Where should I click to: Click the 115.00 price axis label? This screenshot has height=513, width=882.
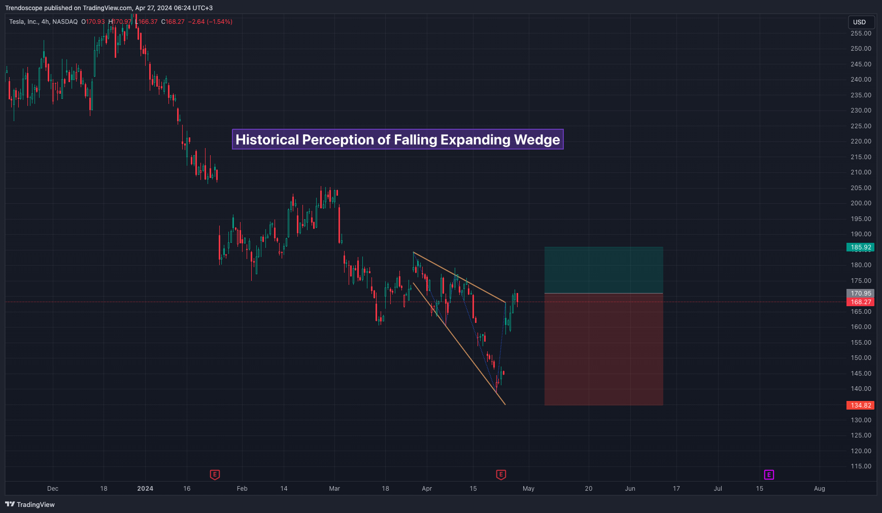861,466
